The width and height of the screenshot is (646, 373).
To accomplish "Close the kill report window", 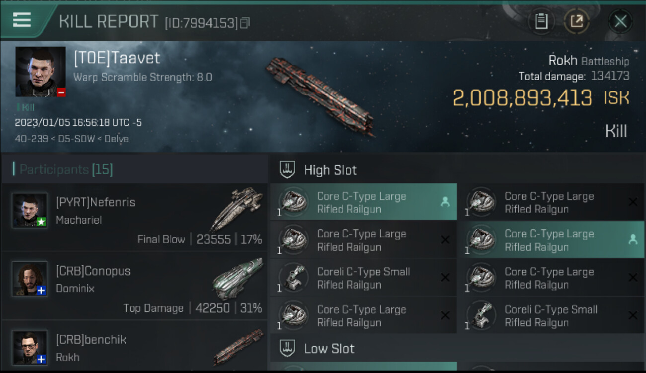I will click(620, 21).
